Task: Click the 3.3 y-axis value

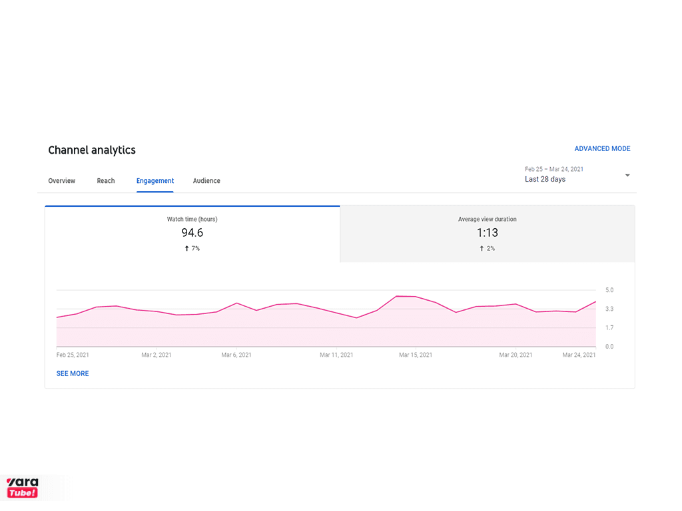Action: [609, 309]
